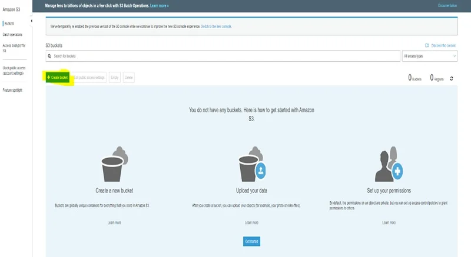Click the Discover the console icon
This screenshot has height=257, width=471.
pos(427,46)
